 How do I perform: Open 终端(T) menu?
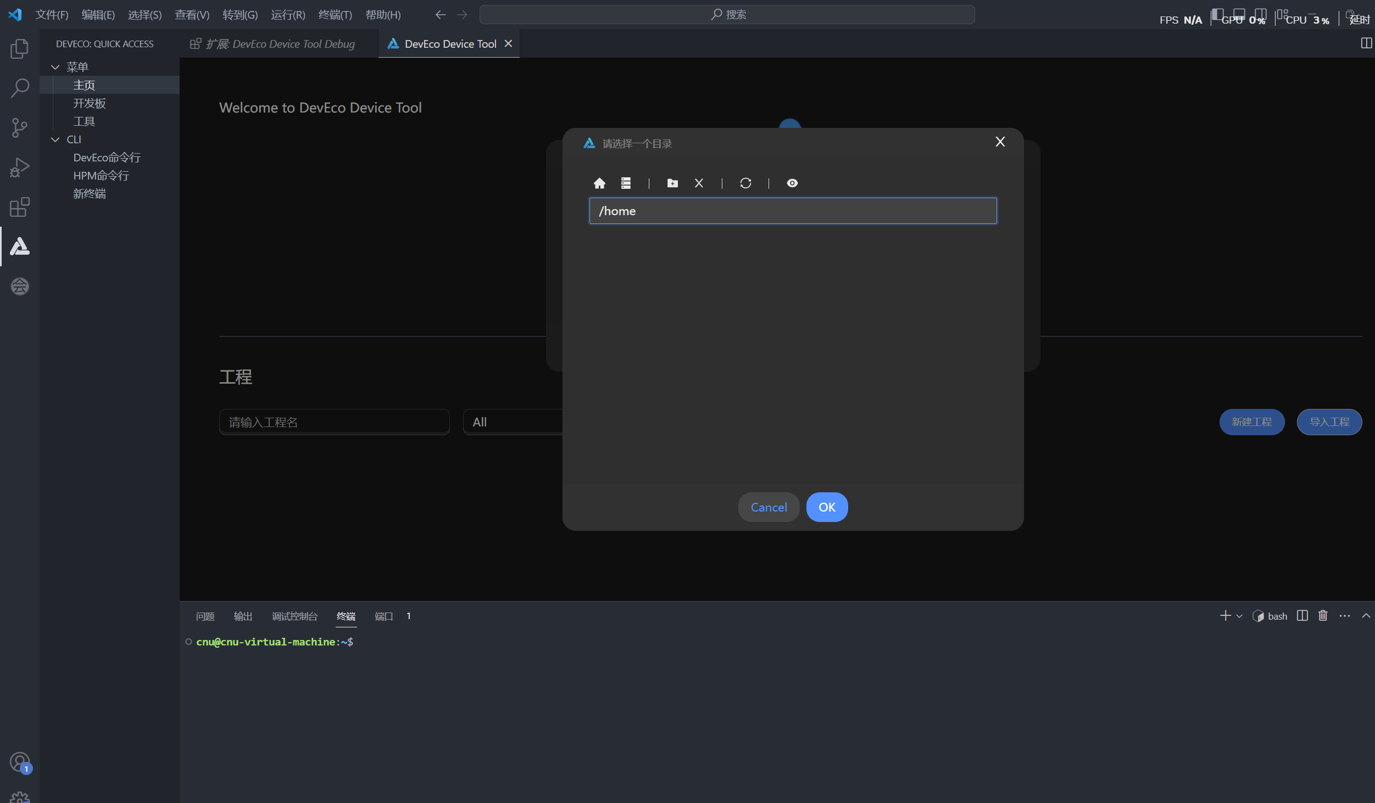coord(335,15)
